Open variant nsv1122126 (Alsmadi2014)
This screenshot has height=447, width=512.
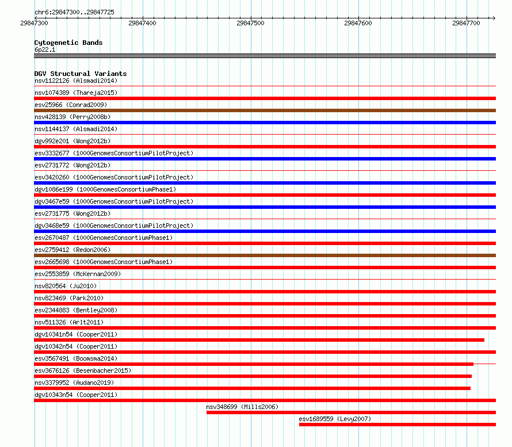76,81
